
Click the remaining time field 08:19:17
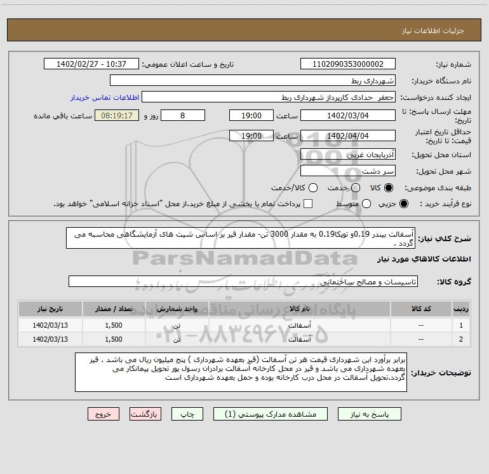(117, 115)
